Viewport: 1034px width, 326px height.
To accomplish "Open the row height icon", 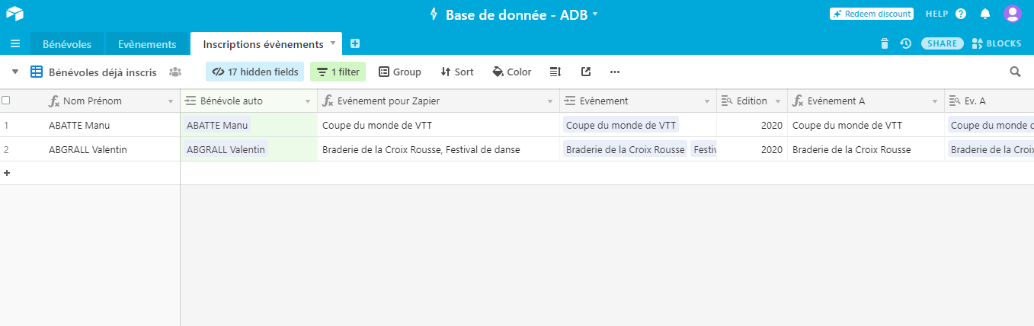I will pos(555,72).
